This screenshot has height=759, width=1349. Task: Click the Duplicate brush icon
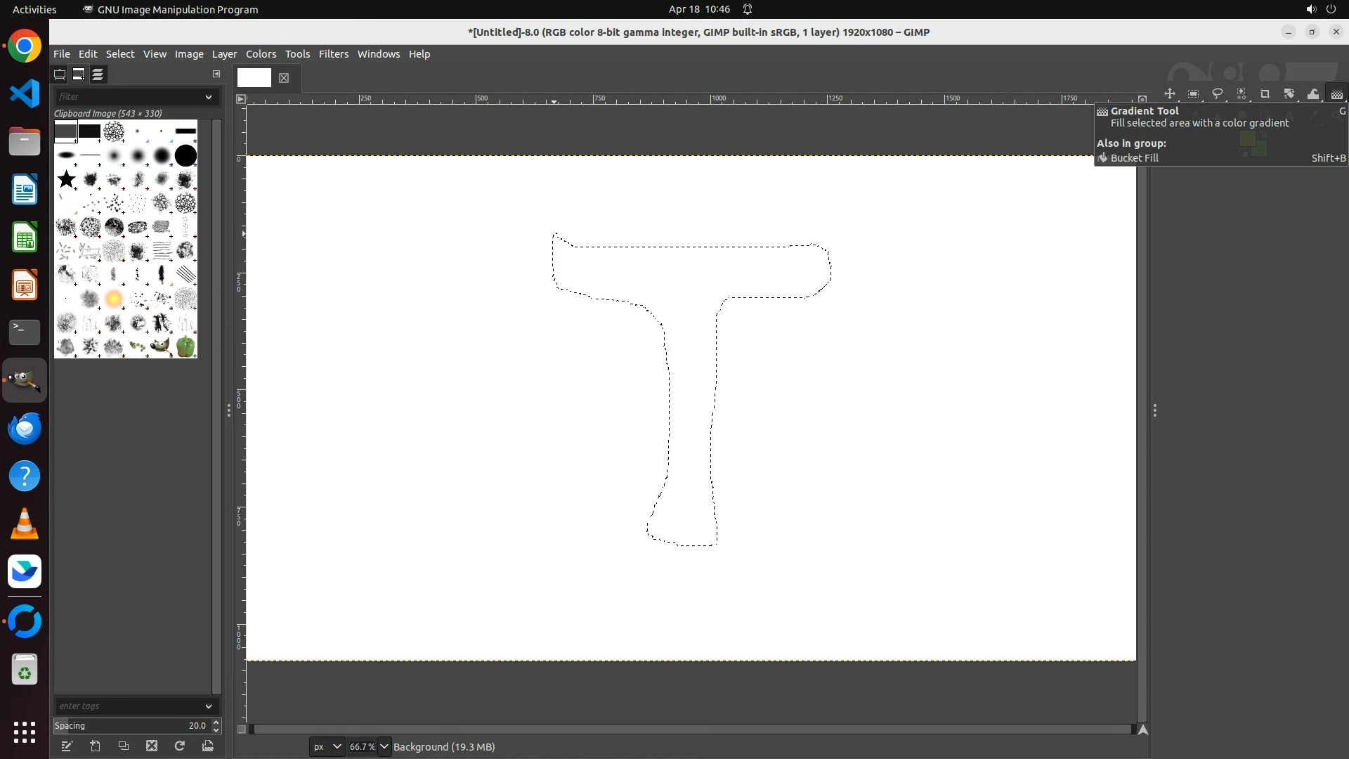124,746
